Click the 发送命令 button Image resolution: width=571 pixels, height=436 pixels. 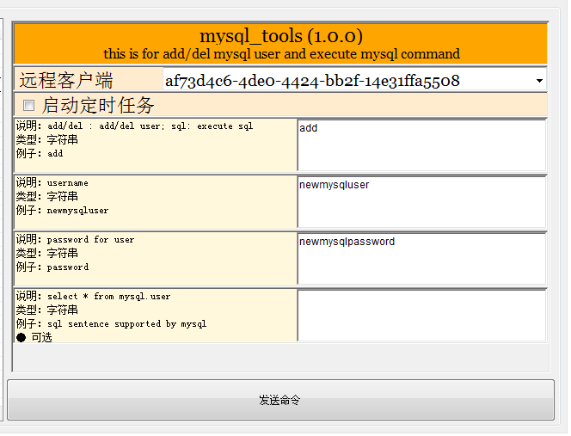(x=280, y=400)
